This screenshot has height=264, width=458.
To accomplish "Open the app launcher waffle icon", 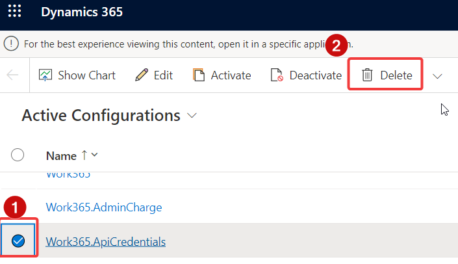I will (14, 11).
